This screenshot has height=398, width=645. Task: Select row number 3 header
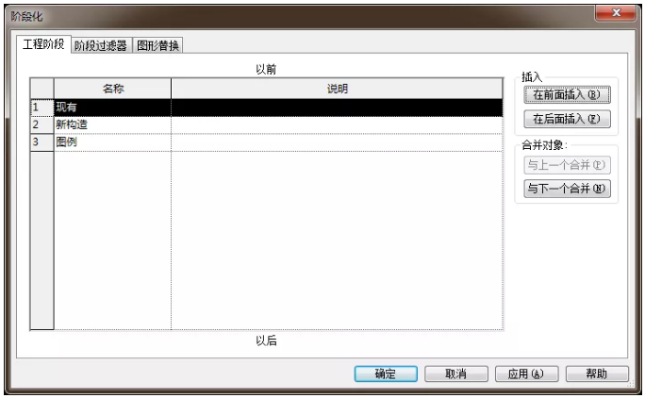tap(41, 142)
